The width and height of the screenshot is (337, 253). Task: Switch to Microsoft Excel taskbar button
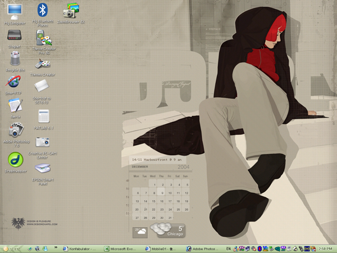click(121, 249)
